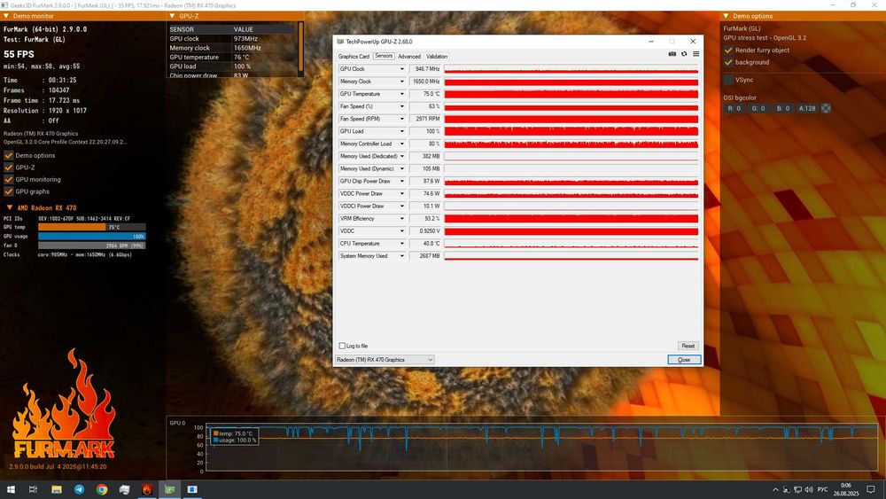This screenshot has height=499, width=886.
Task: Switch to FurMark flame icon in taskbar
Action: [x=147, y=489]
